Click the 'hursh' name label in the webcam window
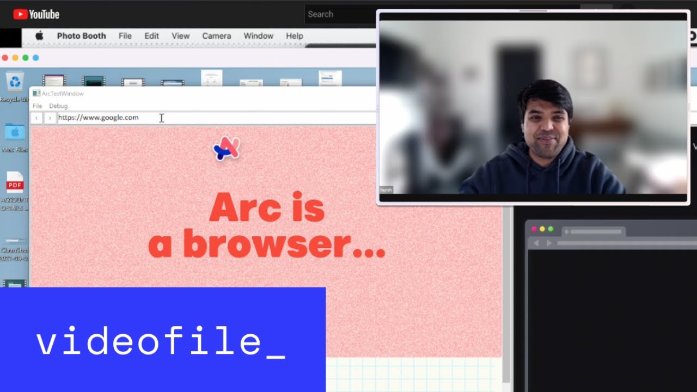Viewport: 697px width, 392px height. tap(386, 190)
